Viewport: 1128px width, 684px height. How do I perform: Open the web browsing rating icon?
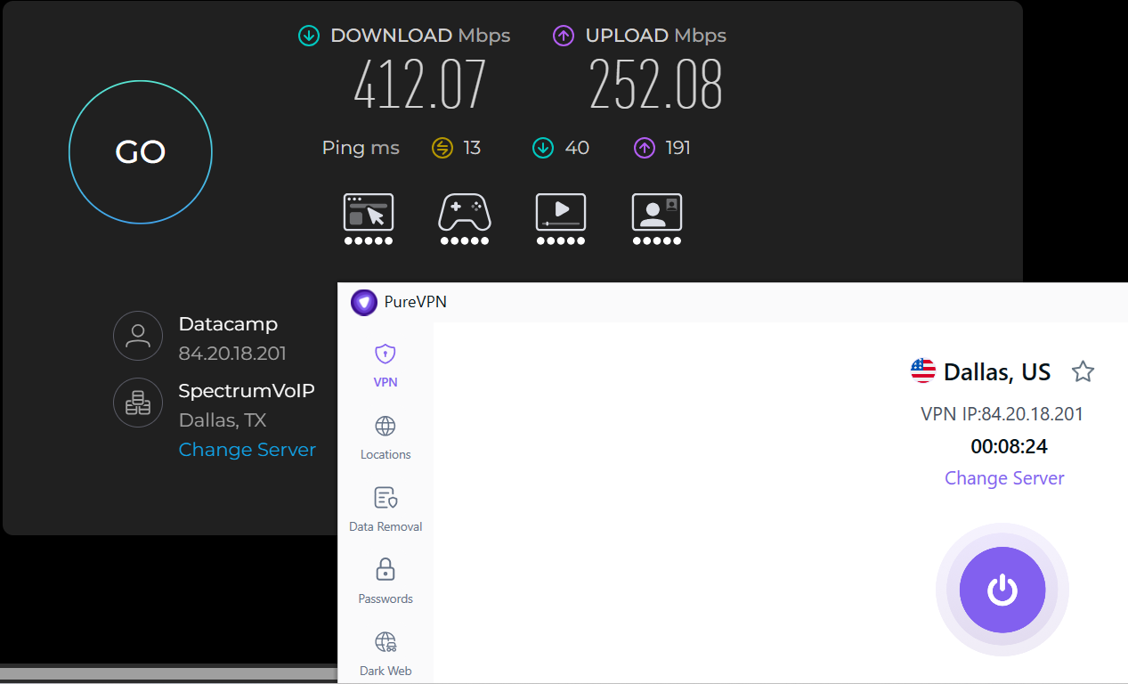click(x=369, y=219)
